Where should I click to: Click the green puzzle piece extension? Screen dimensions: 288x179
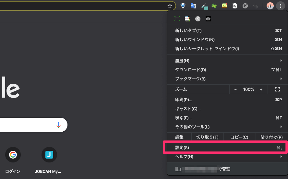[214, 6]
